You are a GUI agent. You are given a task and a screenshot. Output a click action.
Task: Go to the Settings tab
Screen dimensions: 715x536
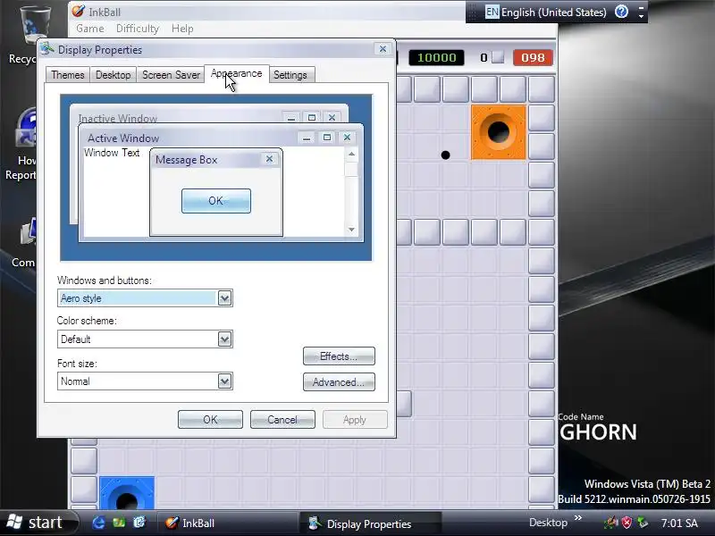click(290, 75)
